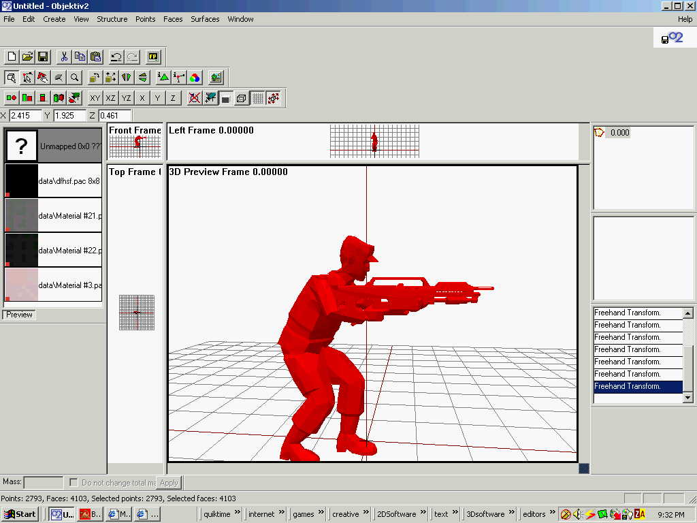Expand the games taskbar toolbar chevron

point(321,513)
